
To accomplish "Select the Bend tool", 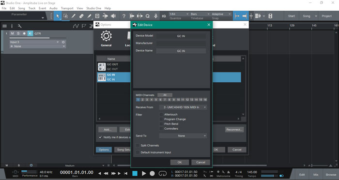I will click(x=105, y=16).
